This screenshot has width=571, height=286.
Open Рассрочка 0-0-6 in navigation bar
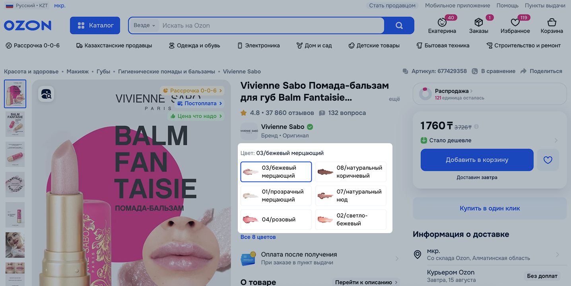tap(33, 45)
